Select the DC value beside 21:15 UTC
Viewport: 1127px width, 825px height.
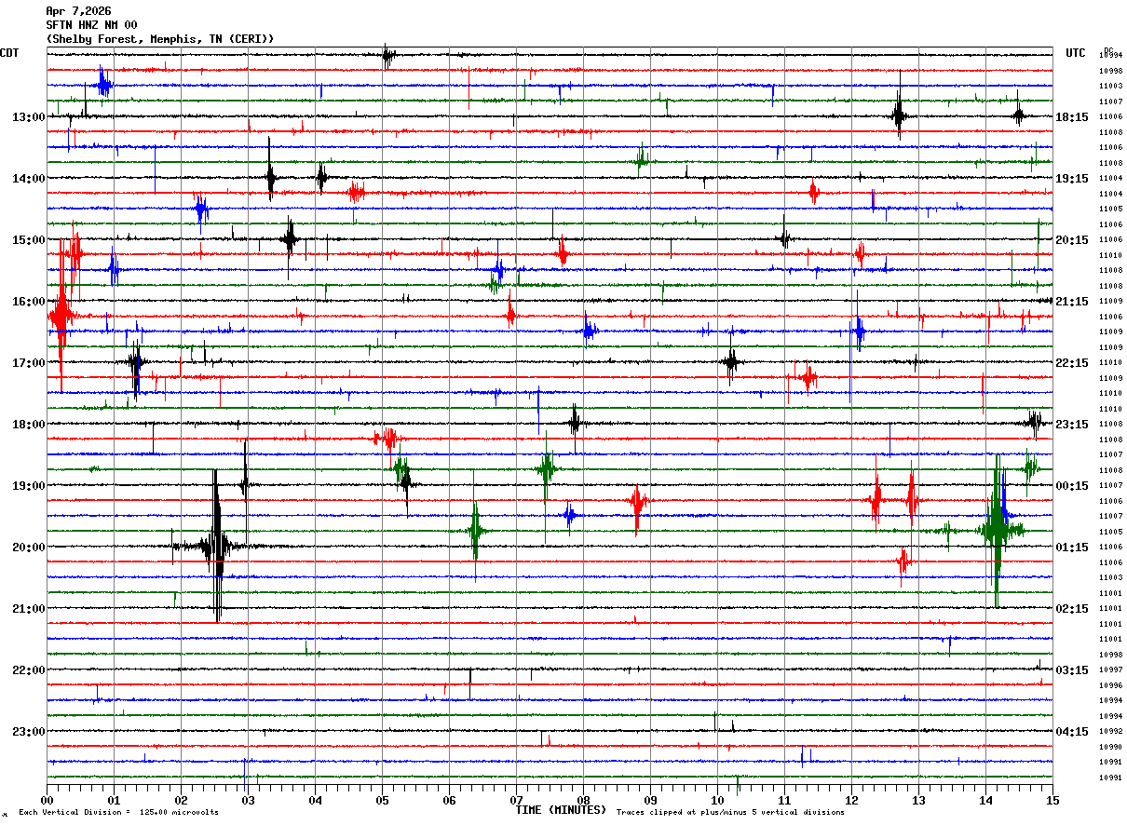[1110, 301]
